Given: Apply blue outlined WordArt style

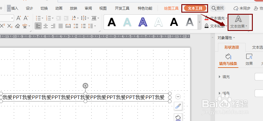Looking at the screenshot, I should tap(143, 22).
